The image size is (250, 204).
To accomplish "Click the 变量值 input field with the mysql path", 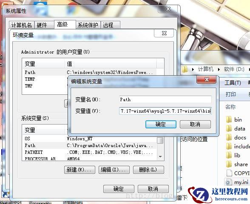I will [165, 111].
